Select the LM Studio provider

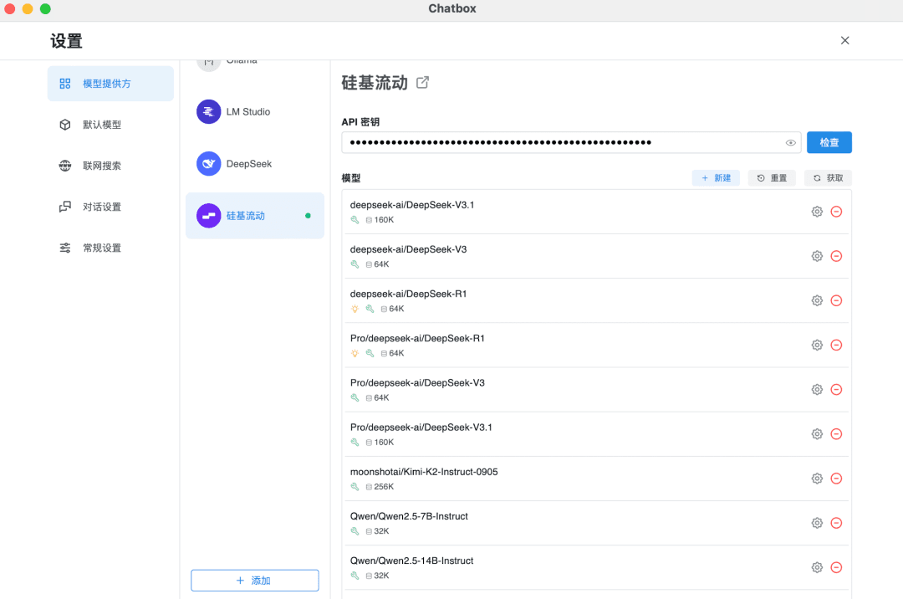(254, 112)
